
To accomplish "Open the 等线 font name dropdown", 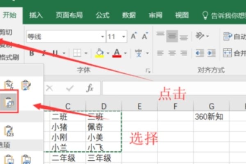I will (102, 36).
